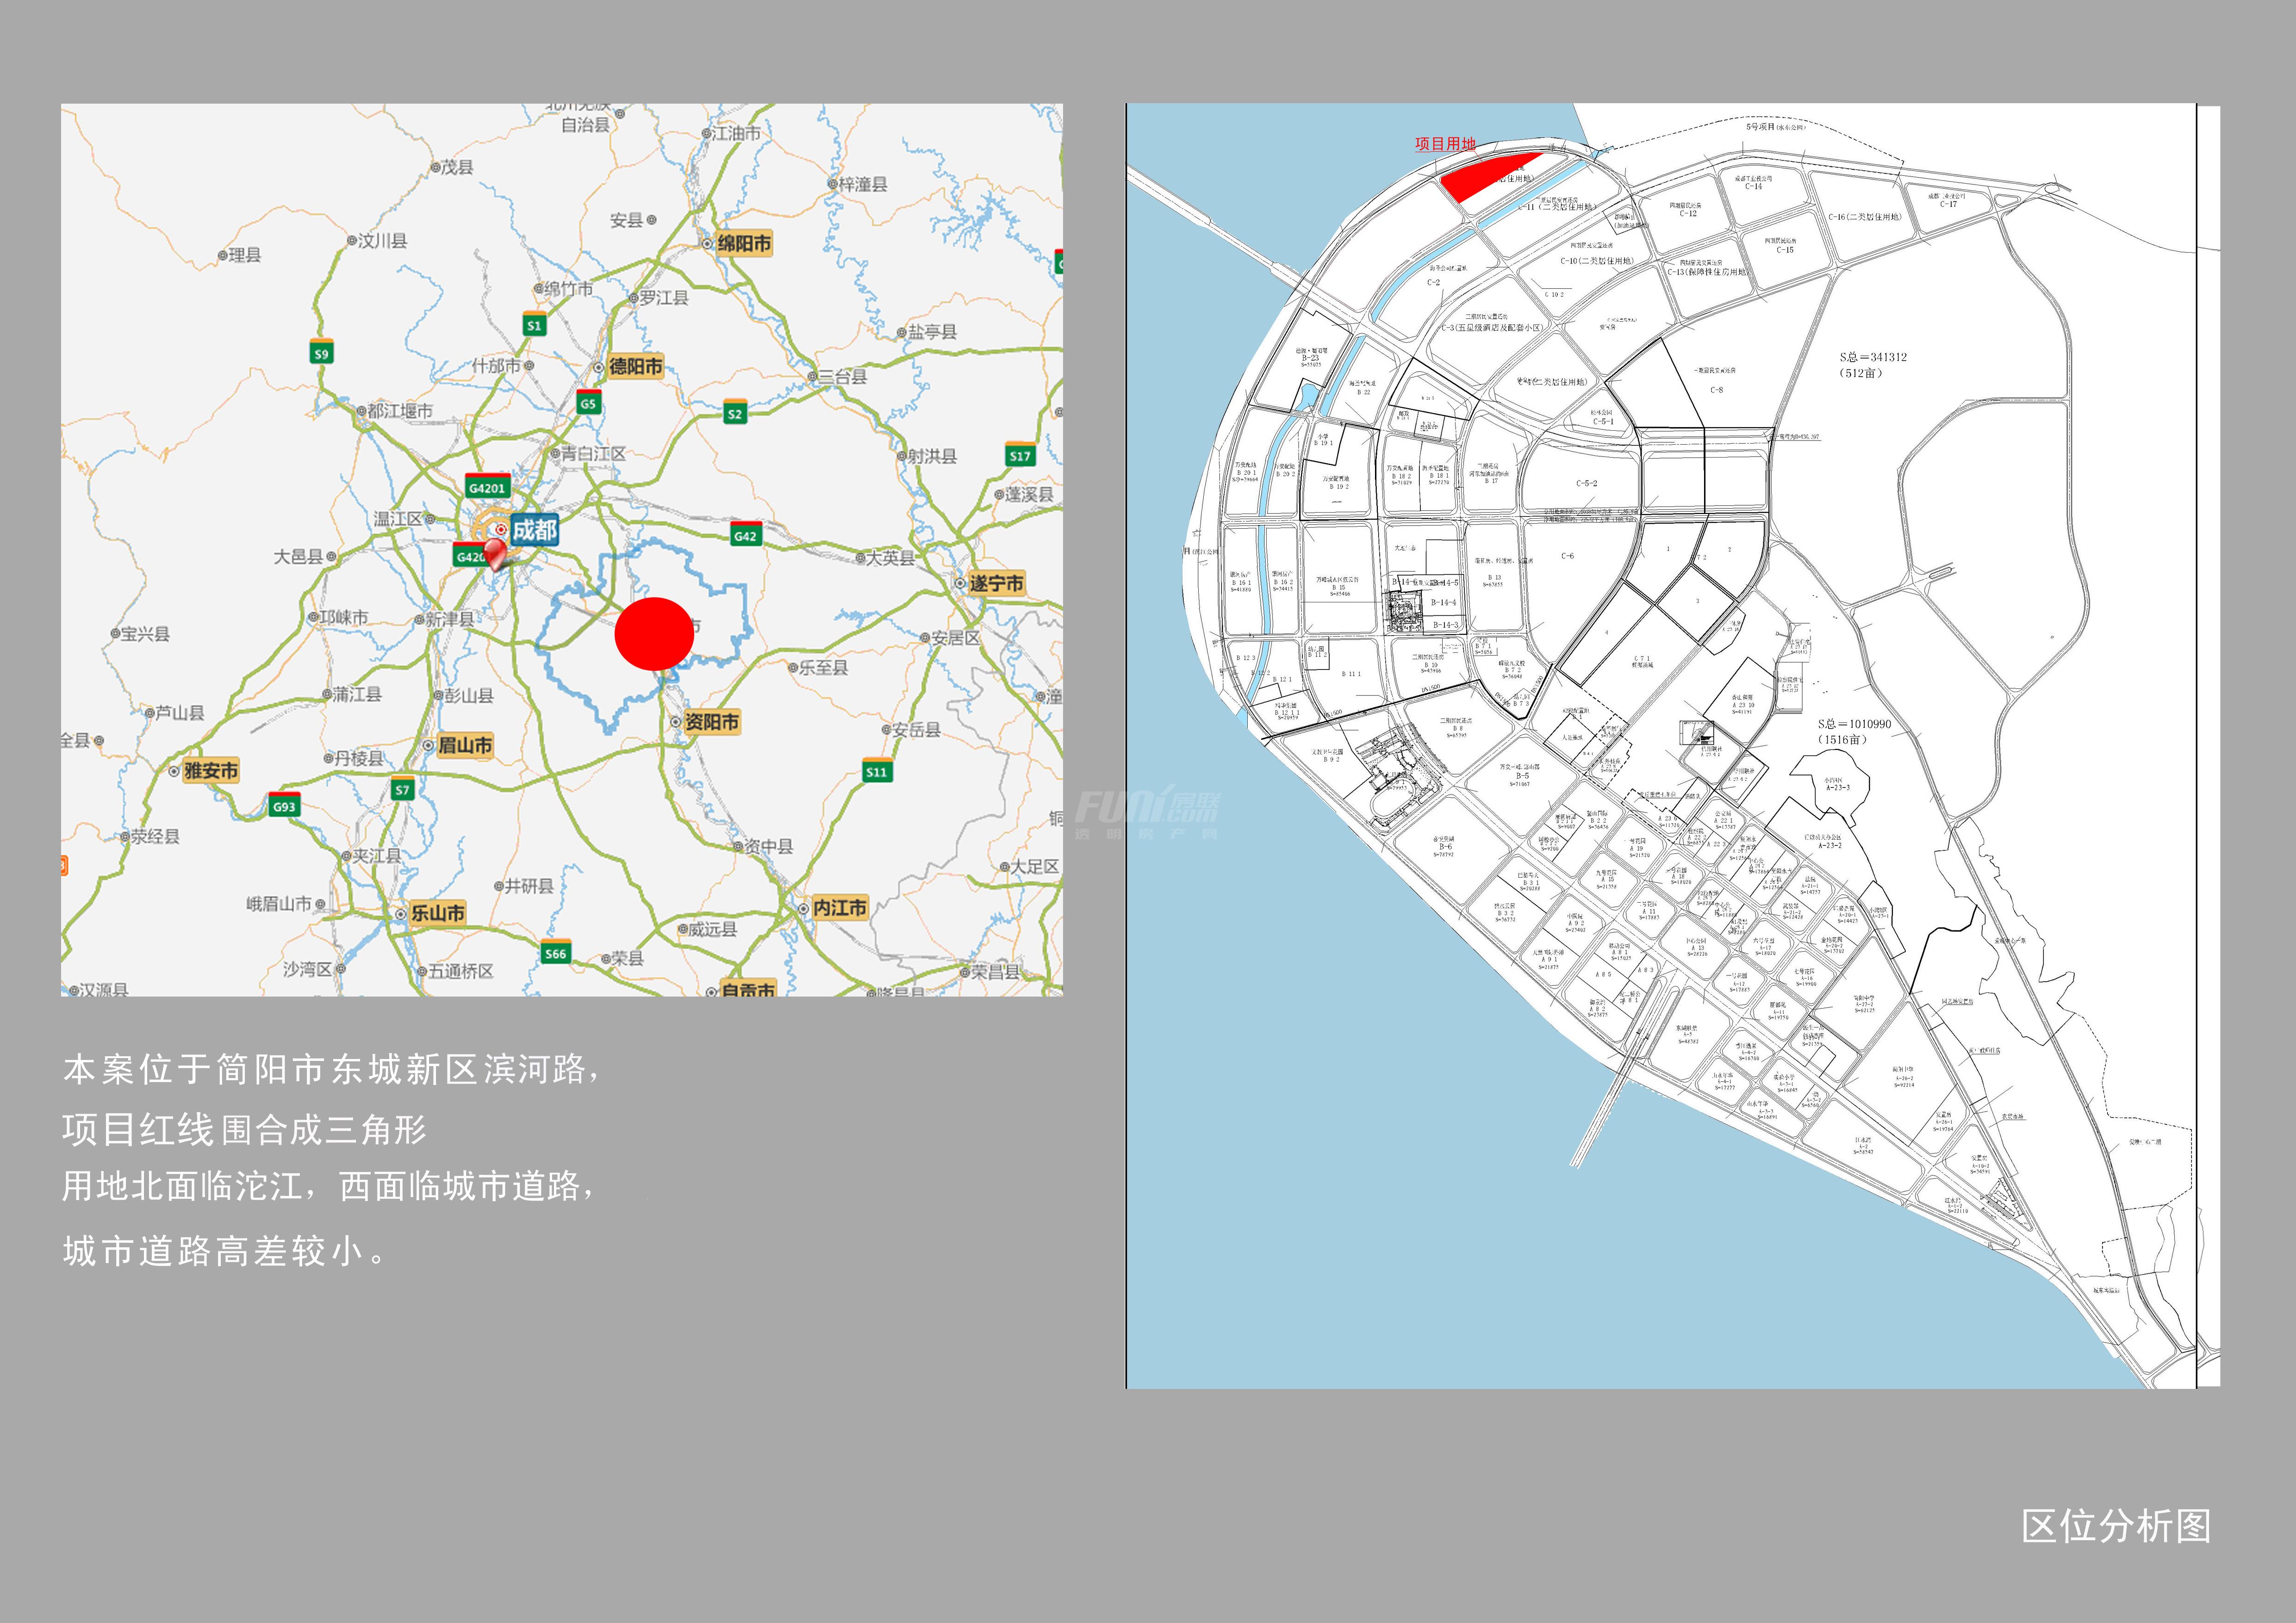Click the S1 highway shield
This screenshot has width=2296, height=1623.
tap(535, 324)
